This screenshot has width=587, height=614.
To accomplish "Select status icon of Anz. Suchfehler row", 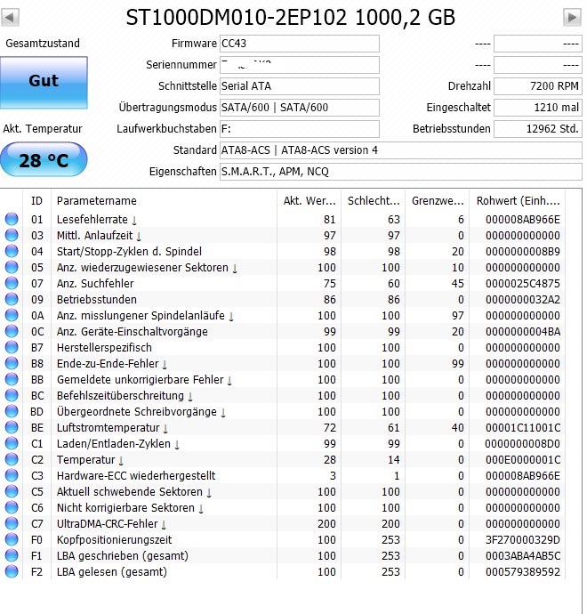I will pyautogui.click(x=12, y=283).
